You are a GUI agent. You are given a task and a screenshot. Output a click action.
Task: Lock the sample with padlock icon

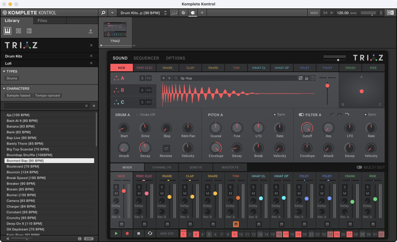306,78
